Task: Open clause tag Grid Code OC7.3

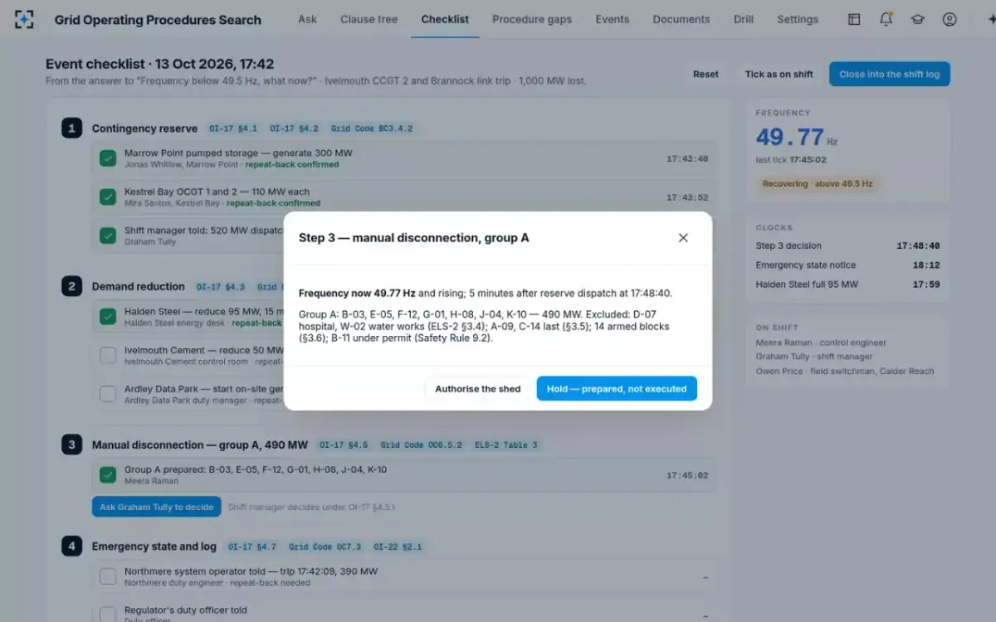Action: 325,547
